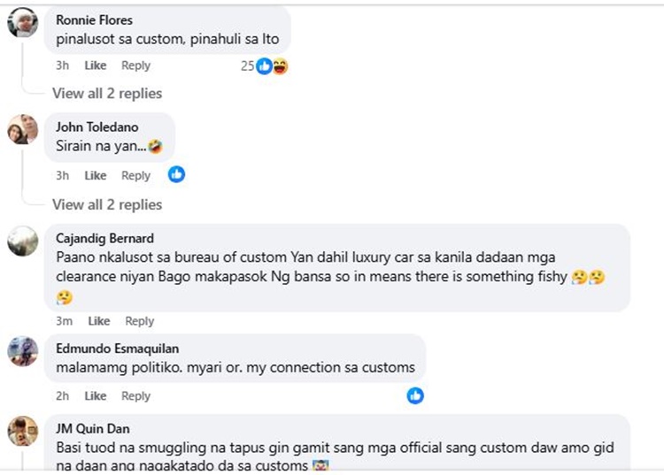Expand replies under Ronnie Flores's comment
This screenshot has width=664, height=475.
[x=107, y=93]
